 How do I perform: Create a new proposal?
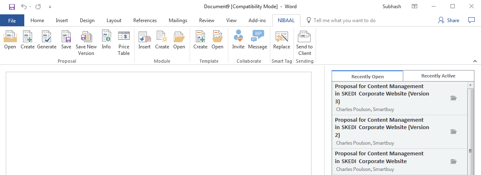(28, 40)
